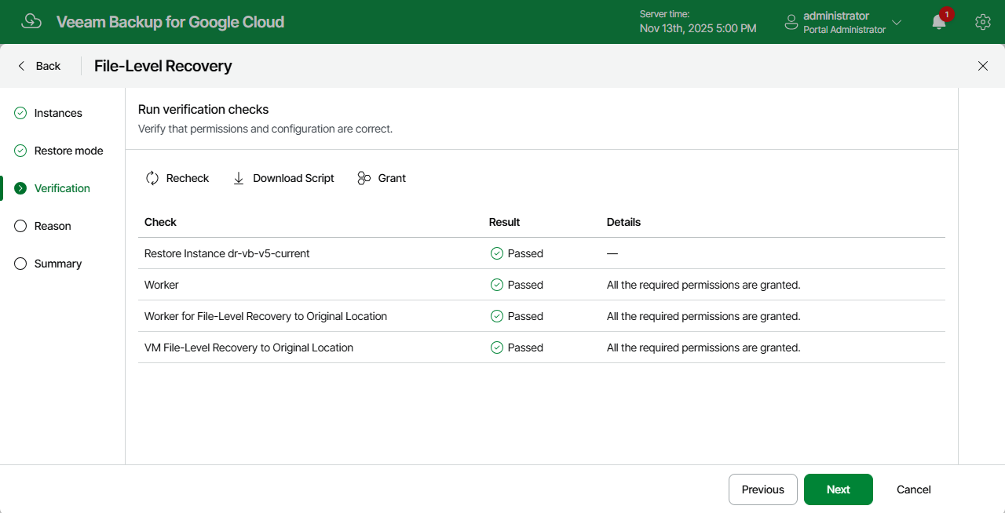
Task: Click the administrator user avatar icon
Action: (x=791, y=23)
